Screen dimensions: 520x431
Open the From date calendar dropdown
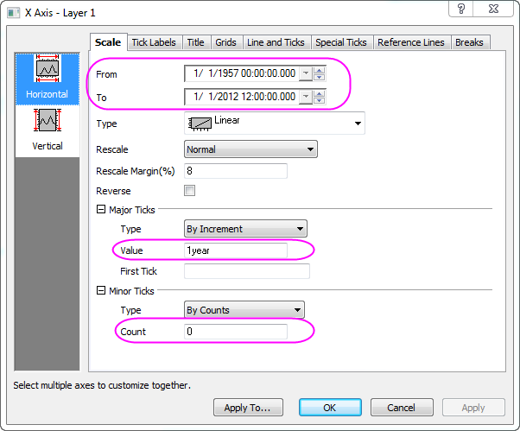click(x=305, y=74)
